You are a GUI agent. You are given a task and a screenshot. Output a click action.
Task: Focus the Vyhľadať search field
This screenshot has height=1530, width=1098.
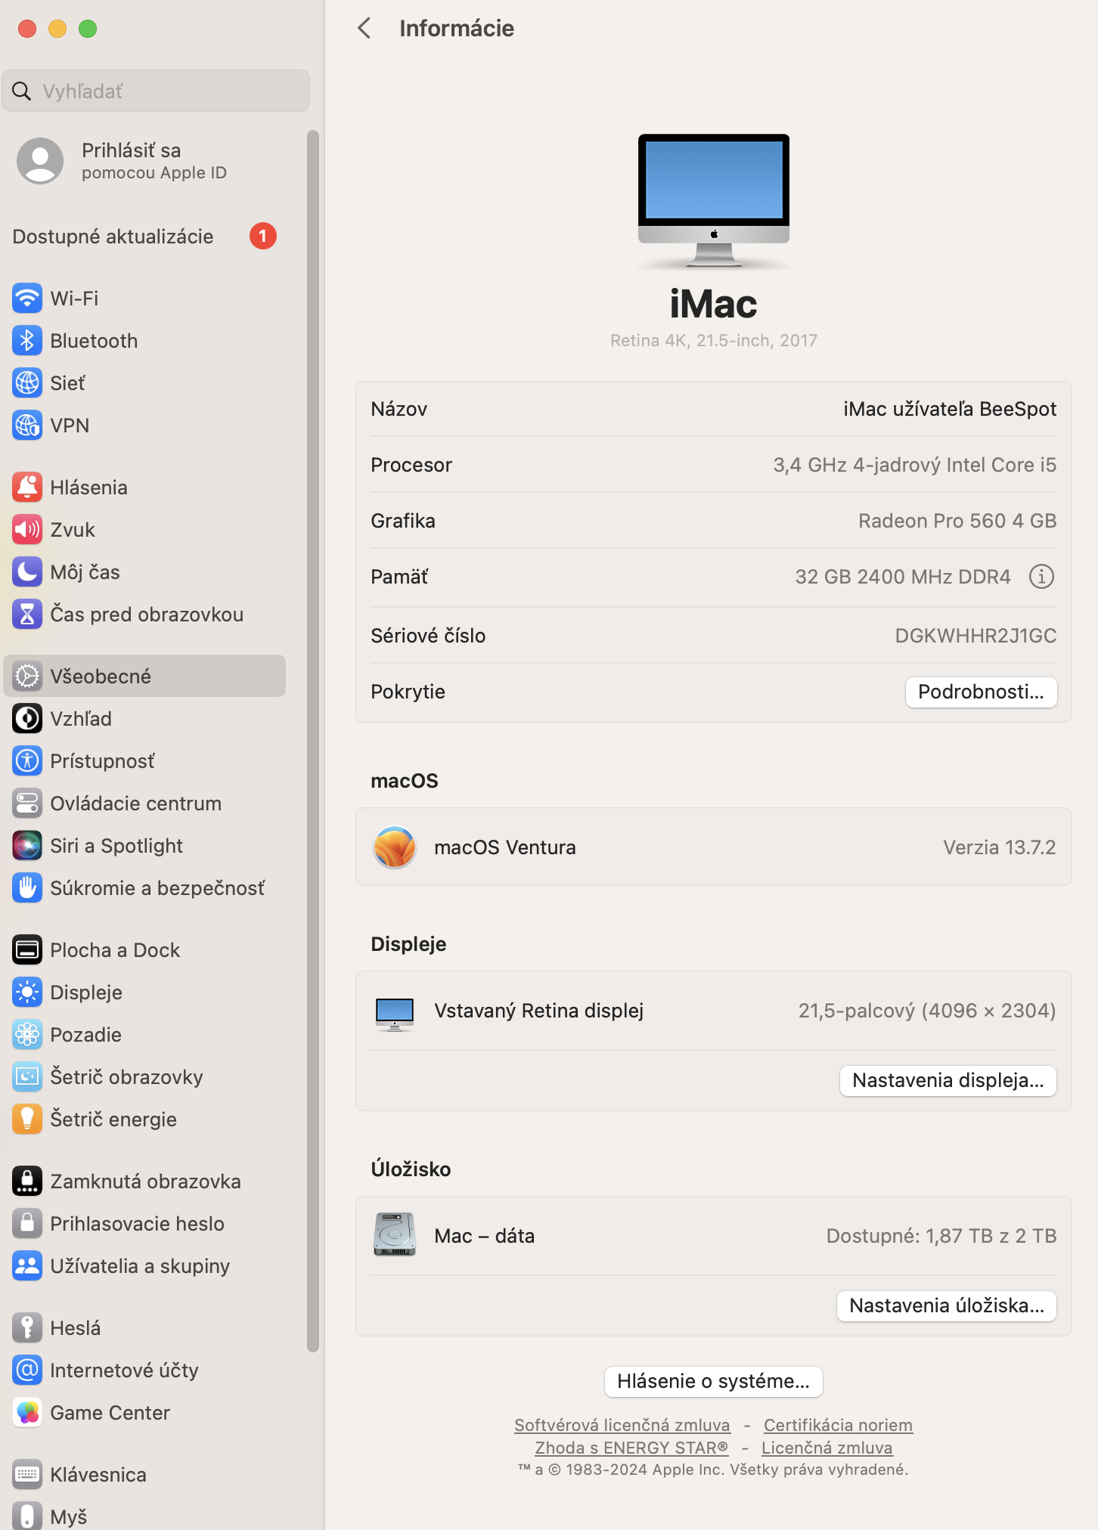point(156,91)
